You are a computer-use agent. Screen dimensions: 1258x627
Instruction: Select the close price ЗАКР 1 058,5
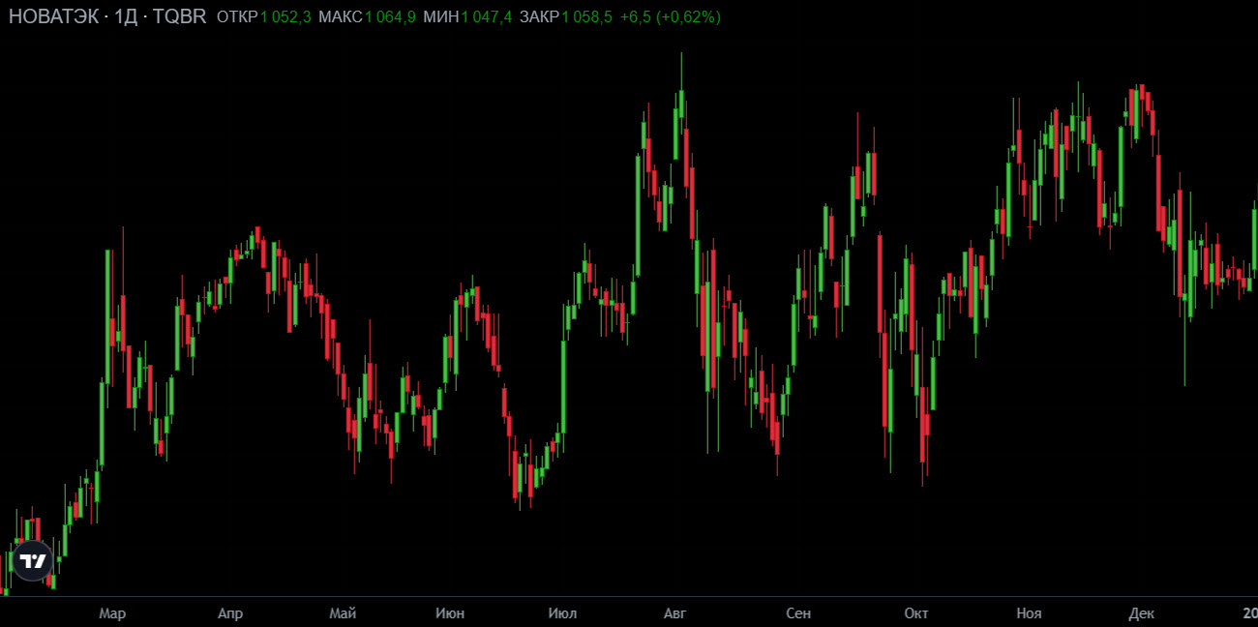(x=566, y=16)
